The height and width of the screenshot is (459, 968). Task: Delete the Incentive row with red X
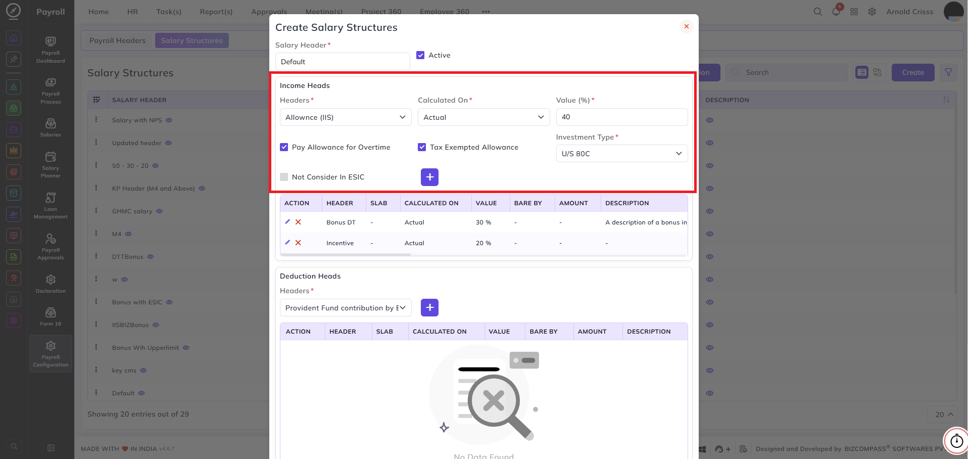click(x=298, y=243)
